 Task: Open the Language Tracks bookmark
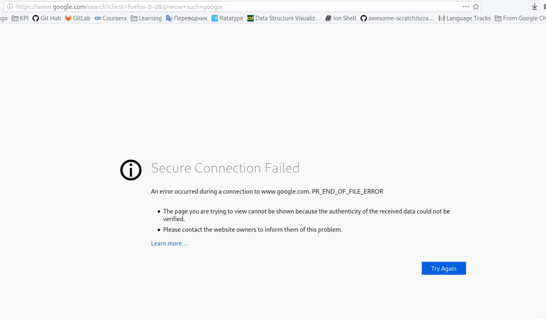pos(465,18)
